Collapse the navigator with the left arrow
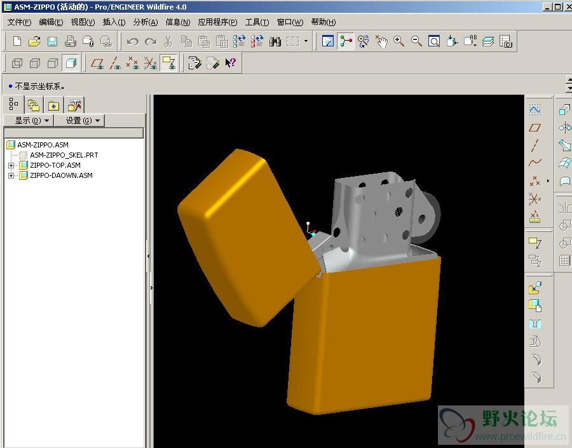The height and width of the screenshot is (448, 572). (149, 256)
